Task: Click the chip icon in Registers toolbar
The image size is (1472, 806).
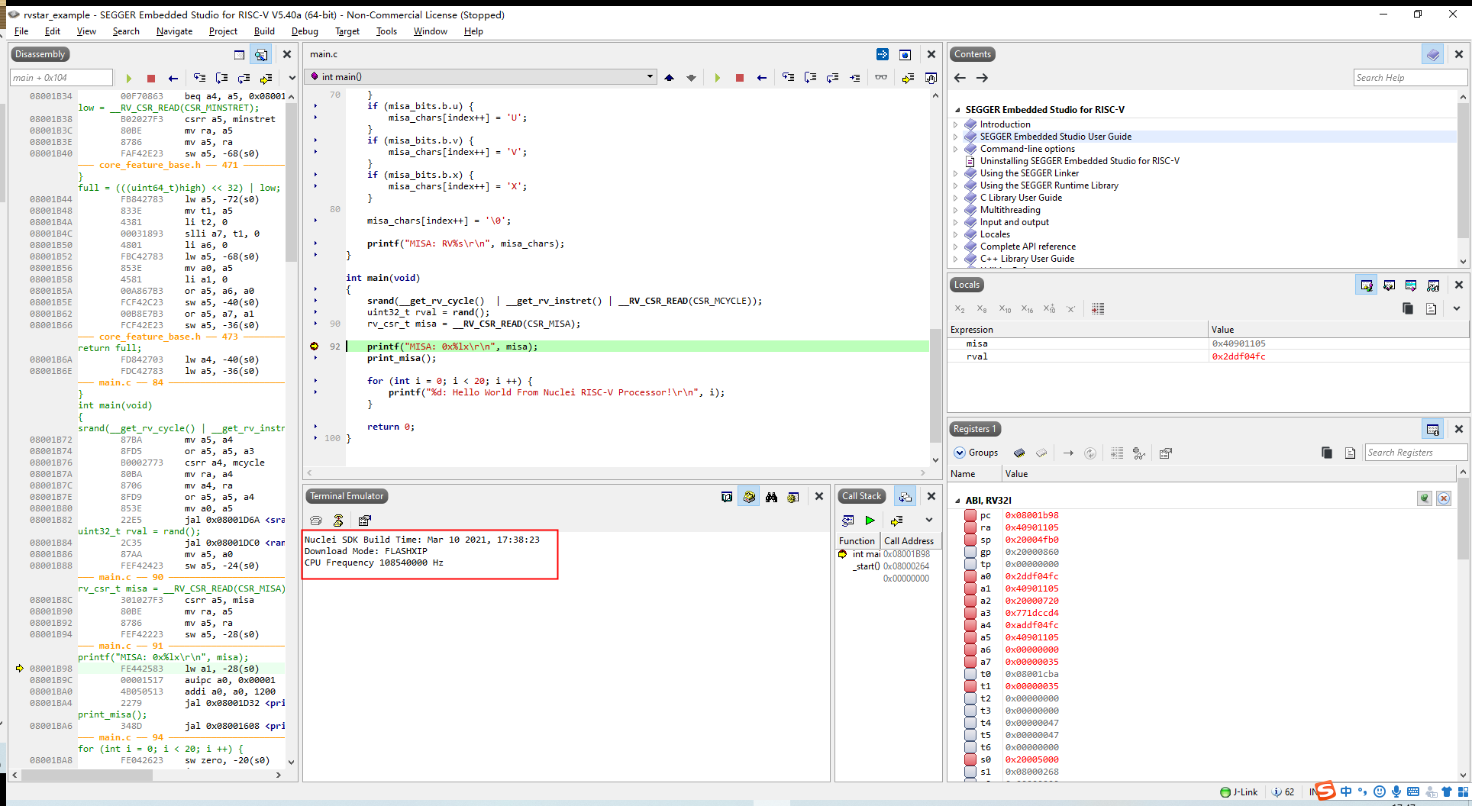Action: click(1019, 453)
